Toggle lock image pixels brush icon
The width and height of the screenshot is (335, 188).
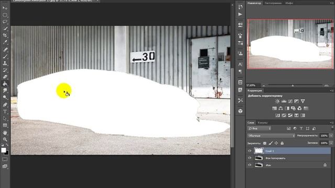click(x=271, y=143)
